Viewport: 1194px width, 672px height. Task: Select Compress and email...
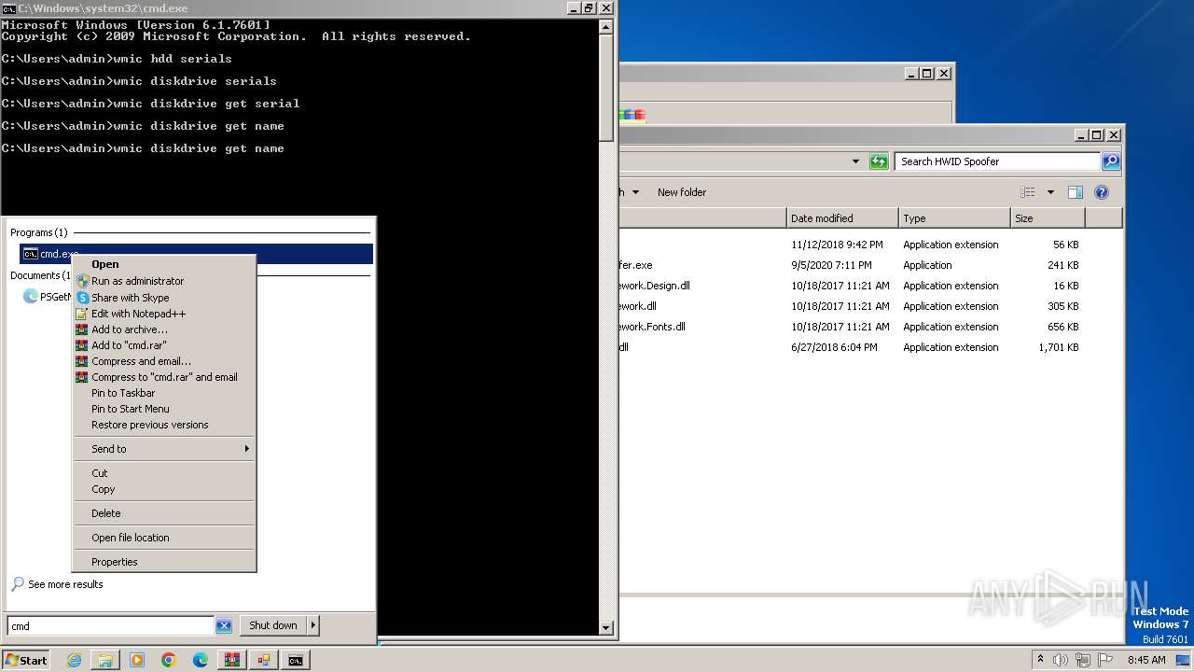point(164,361)
